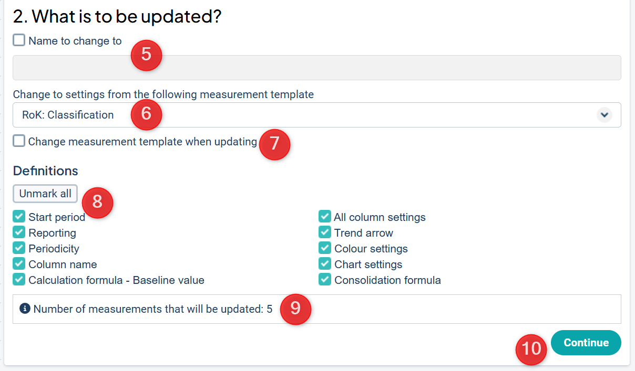Click the red number 5 marker
635x371 pixels.
(x=146, y=55)
